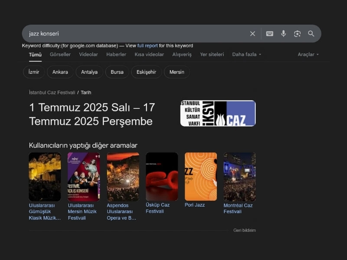Viewport: 347px width, 260px height.
Task: Expand the Daha fazla dropdown
Action: point(247,55)
